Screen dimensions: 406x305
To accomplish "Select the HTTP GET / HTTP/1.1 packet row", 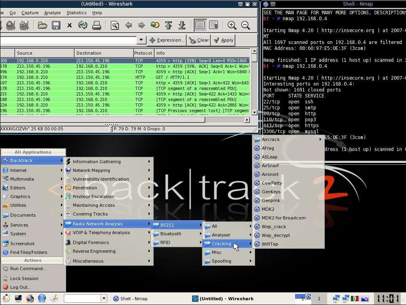I will point(125,77).
